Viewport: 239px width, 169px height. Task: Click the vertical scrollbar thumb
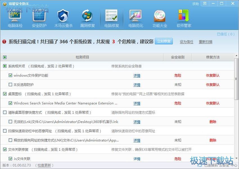click(x=236, y=79)
